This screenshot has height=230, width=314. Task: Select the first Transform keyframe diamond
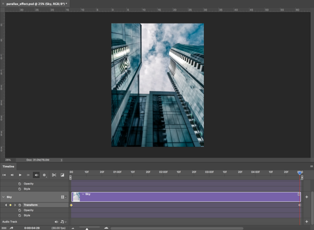pos(71,205)
